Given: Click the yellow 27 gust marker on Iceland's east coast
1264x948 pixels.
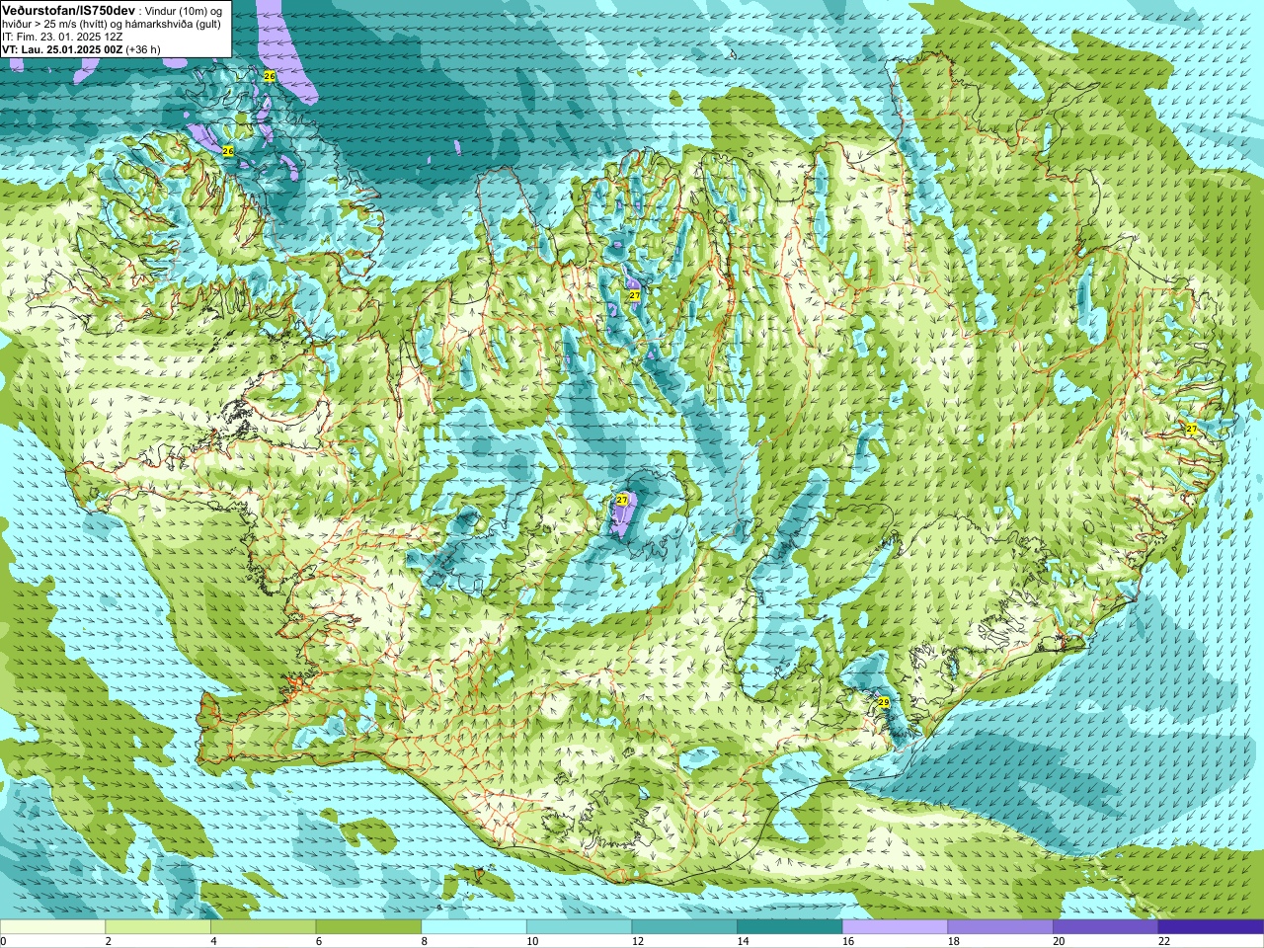Looking at the screenshot, I should pos(1191,429).
